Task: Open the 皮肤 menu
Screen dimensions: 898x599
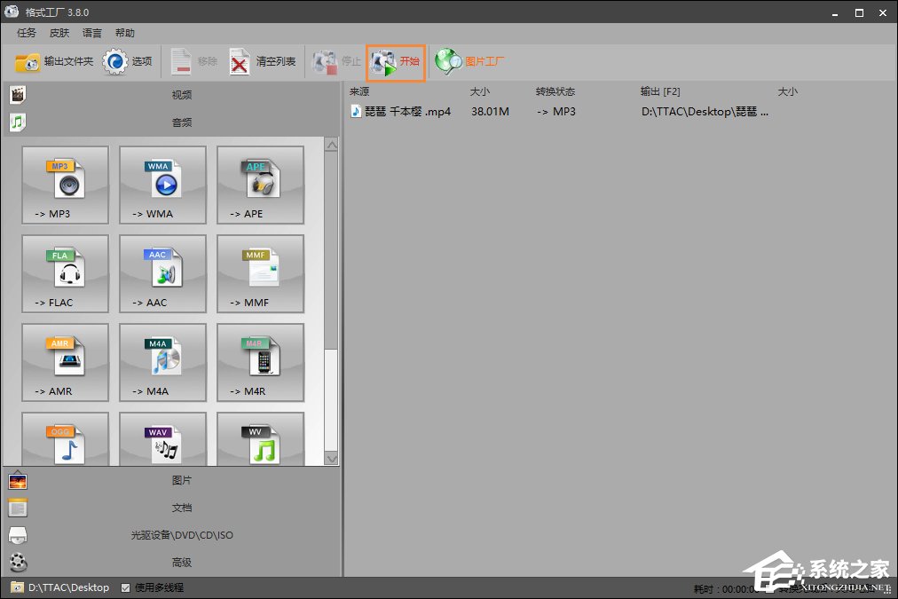Action: click(59, 33)
